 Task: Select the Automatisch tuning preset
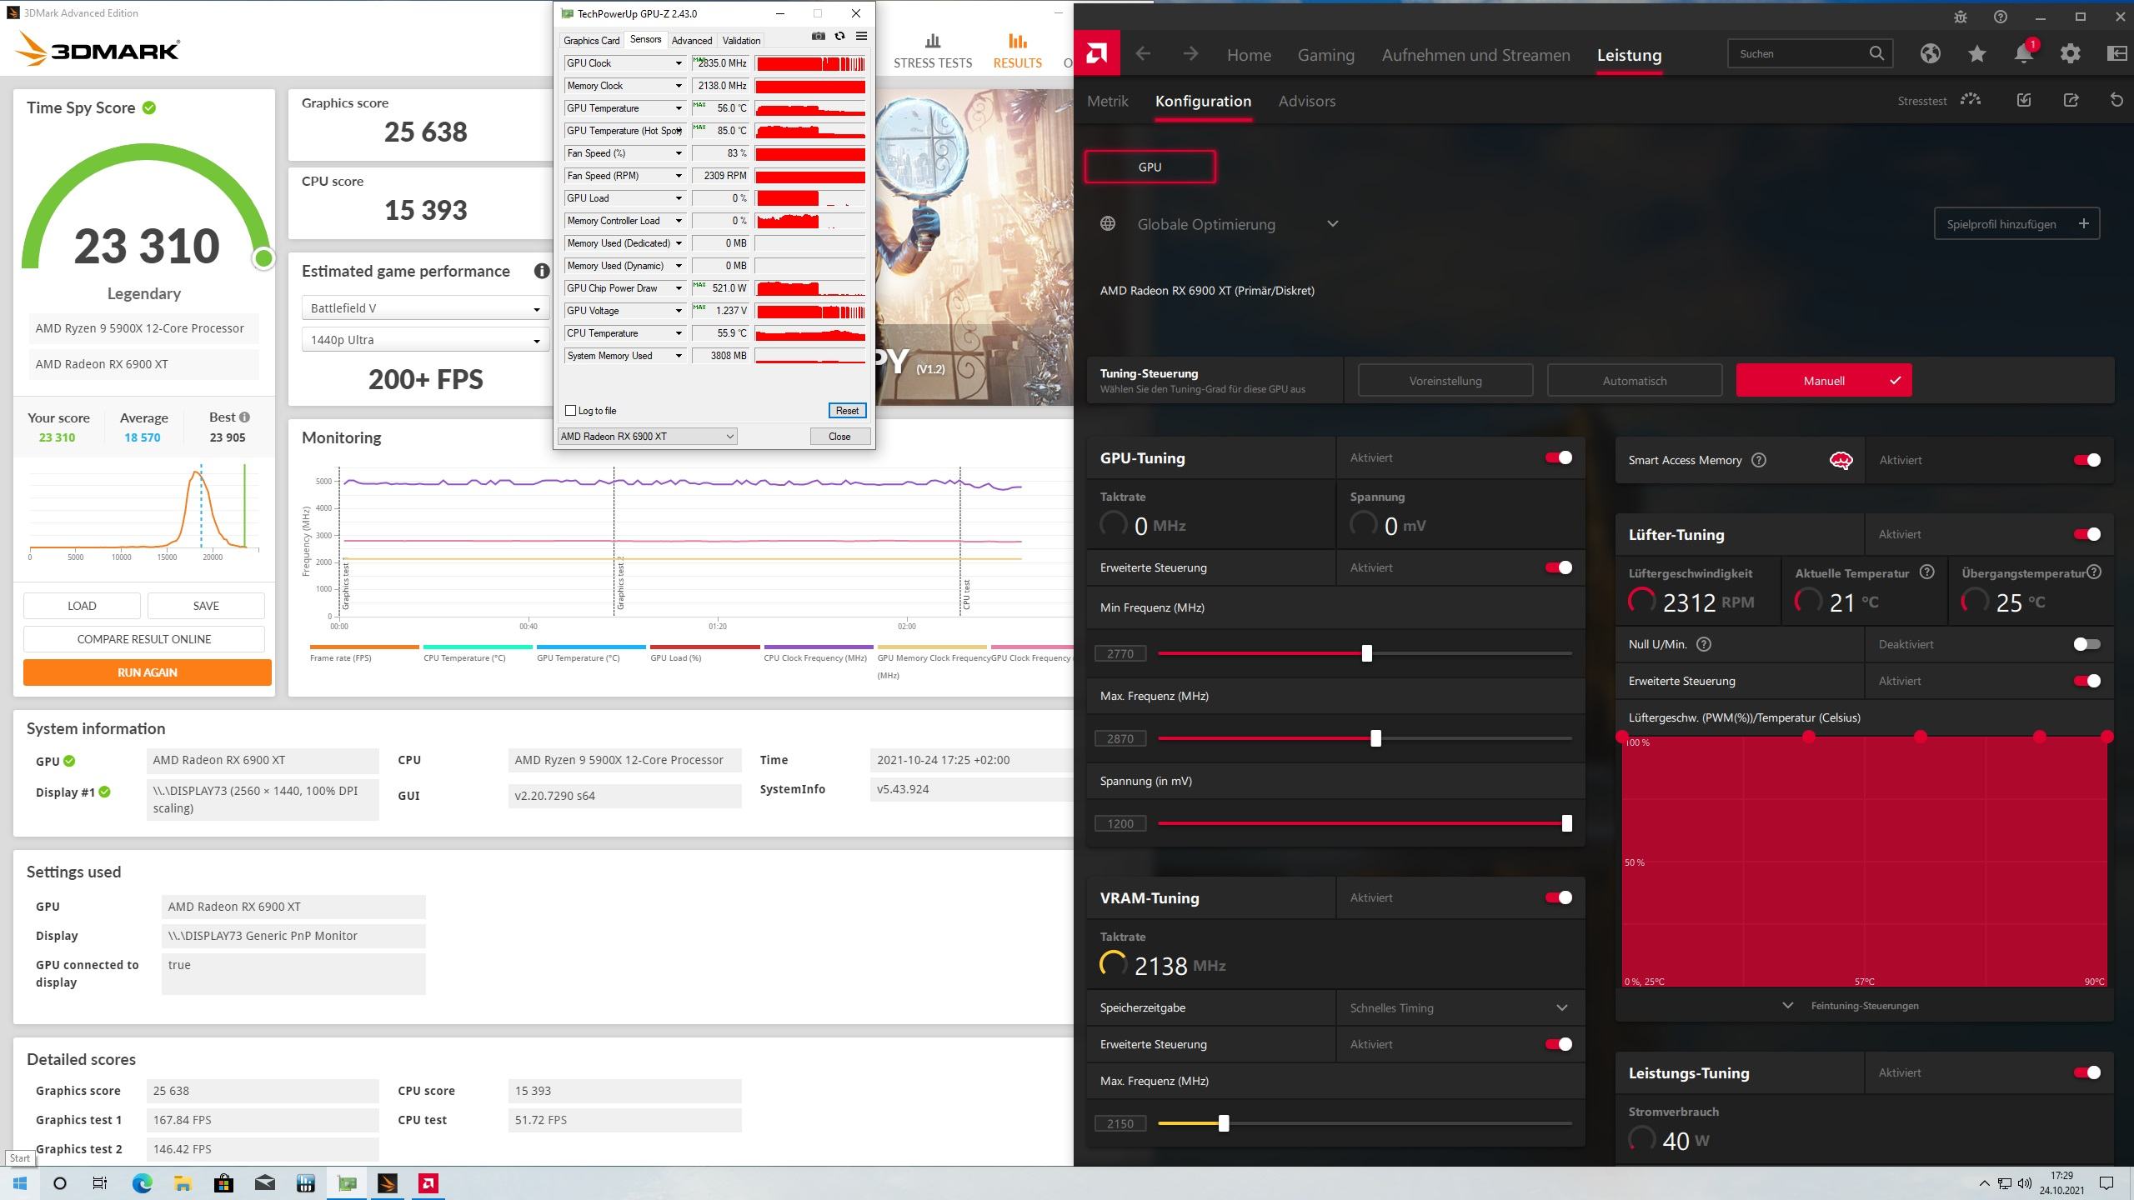1635,381
